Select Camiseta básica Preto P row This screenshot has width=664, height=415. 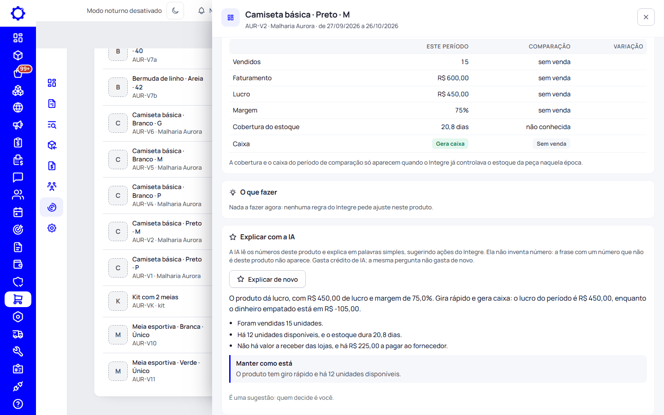click(x=157, y=267)
